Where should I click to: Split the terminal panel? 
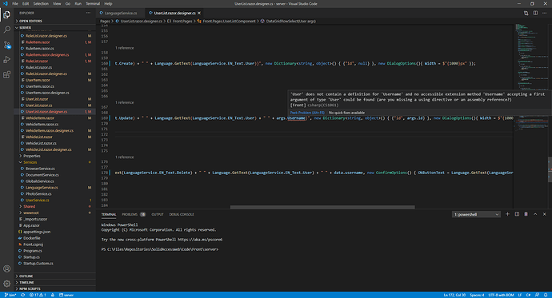pyautogui.click(x=517, y=214)
